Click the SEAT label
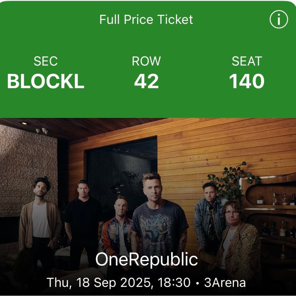The height and width of the screenshot is (297, 296). [247, 61]
